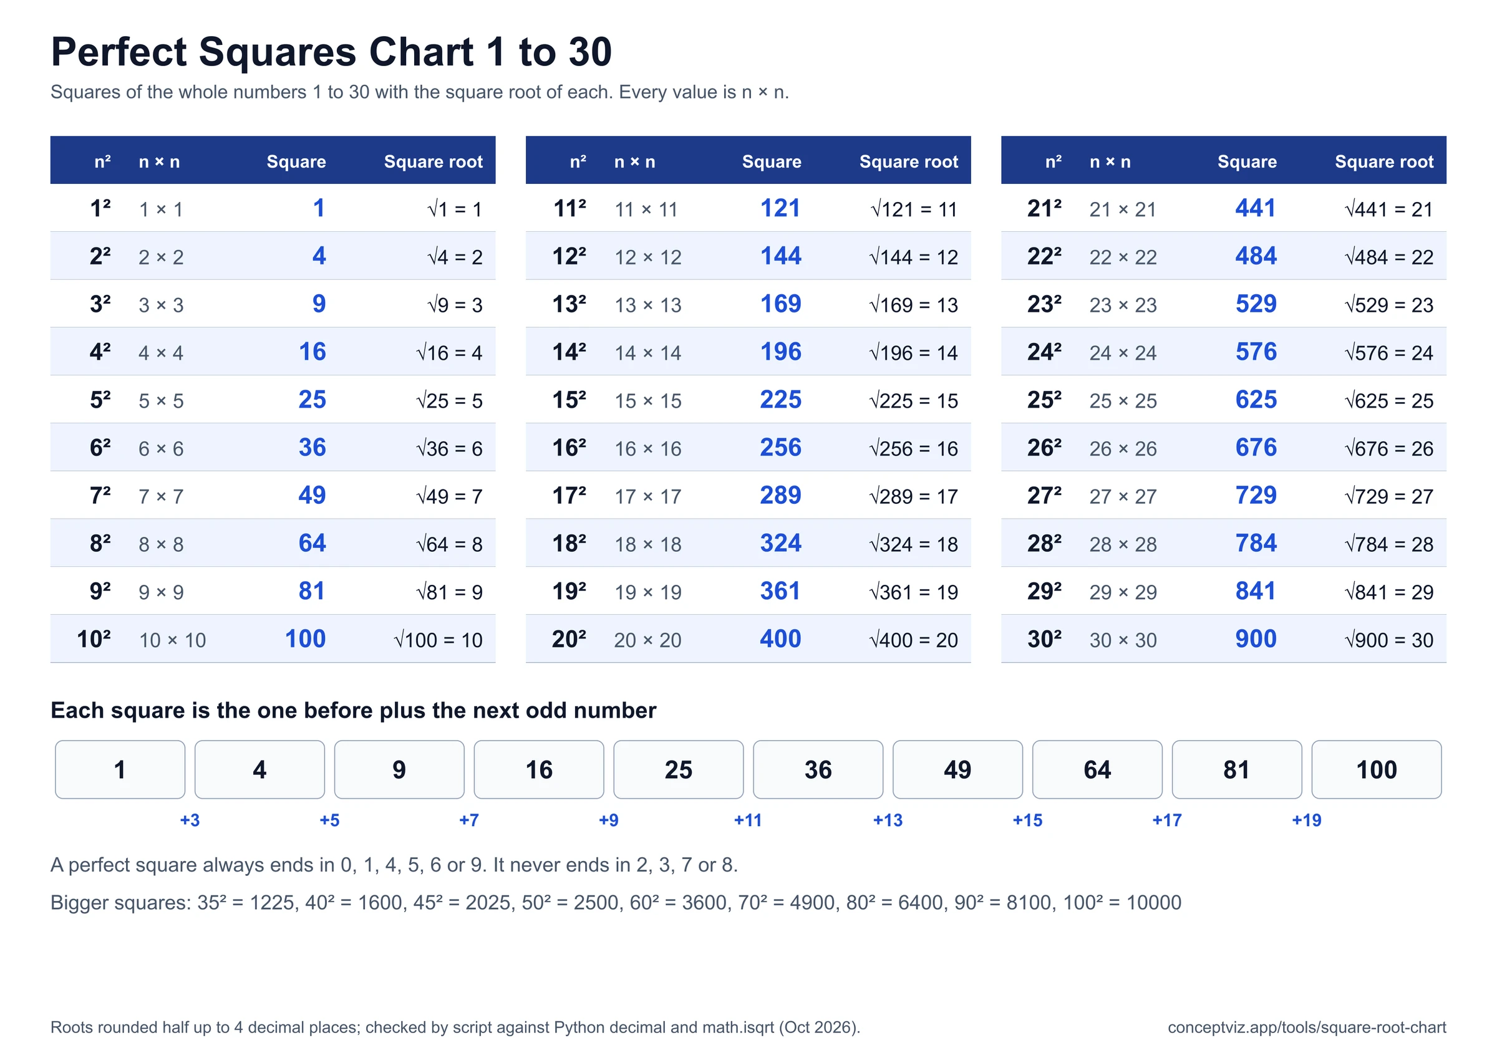Select the heading Each square is the one before
This screenshot has height=1058, width=1497.
(354, 710)
